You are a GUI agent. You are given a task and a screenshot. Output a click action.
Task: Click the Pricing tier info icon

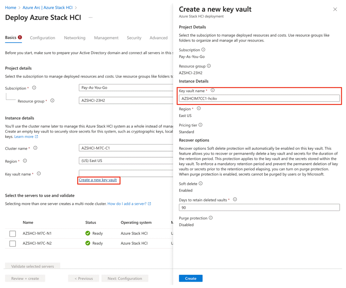tap(201, 125)
